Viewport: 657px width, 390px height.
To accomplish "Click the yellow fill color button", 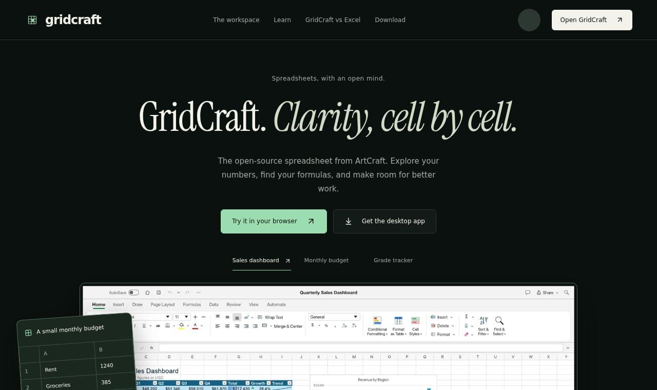I will (x=181, y=326).
